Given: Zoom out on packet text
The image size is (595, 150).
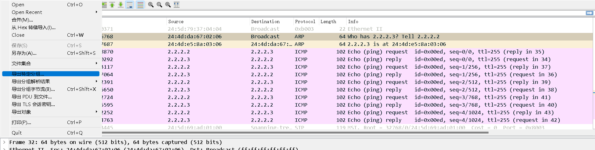Looking at the screenshot, I should click(159, 5).
